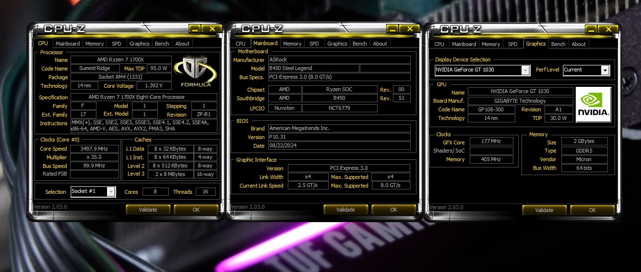
Task: Click OK in the Graphics window
Action: pyautogui.click(x=593, y=210)
